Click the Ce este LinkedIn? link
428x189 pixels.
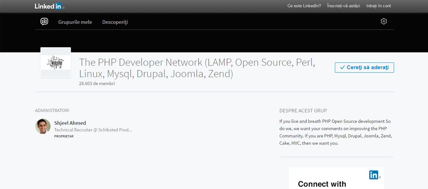click(x=304, y=6)
